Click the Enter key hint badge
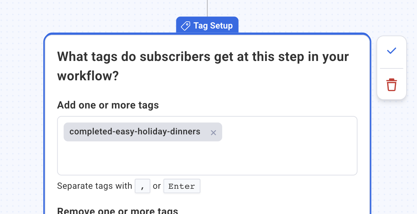 (182, 186)
